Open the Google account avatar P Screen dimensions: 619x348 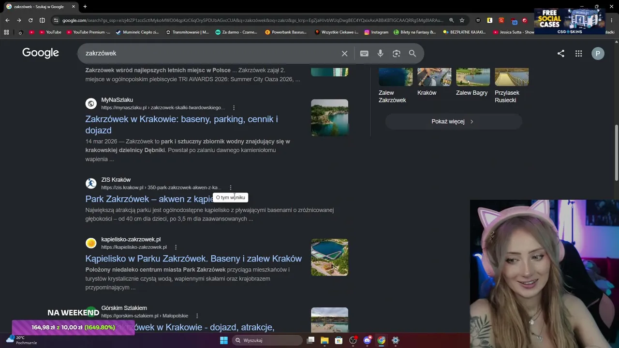click(x=598, y=54)
